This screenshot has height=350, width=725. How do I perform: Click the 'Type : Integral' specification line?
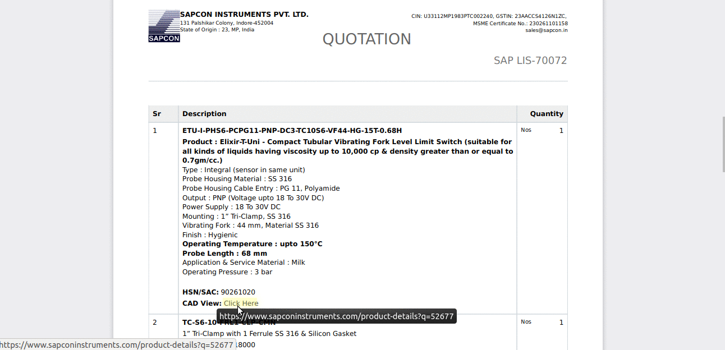[244, 170]
